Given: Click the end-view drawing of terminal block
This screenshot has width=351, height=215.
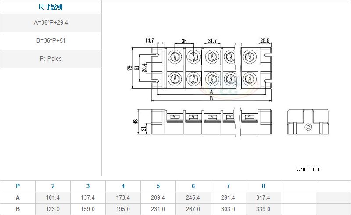Looking at the screenshot, I should [308, 122].
